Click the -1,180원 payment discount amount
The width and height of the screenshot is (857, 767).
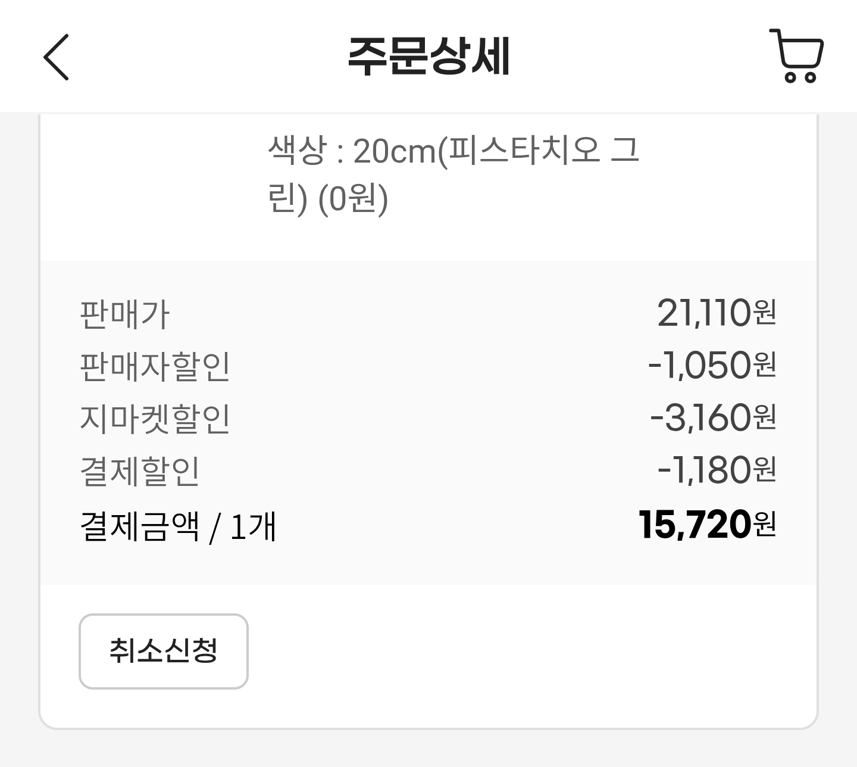coord(717,470)
